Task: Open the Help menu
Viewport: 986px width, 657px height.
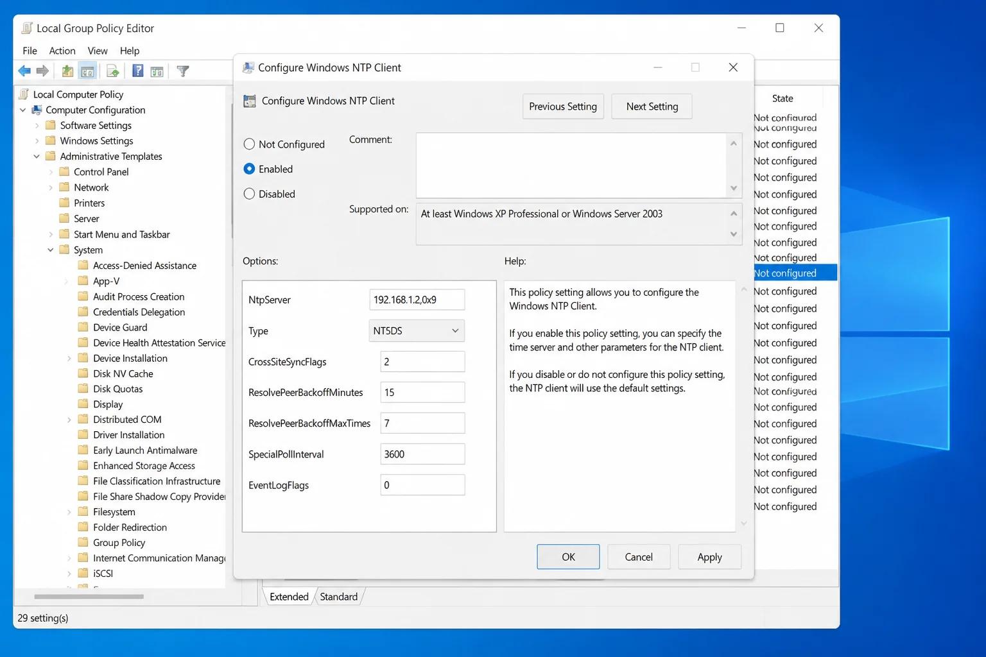Action: 130,51
